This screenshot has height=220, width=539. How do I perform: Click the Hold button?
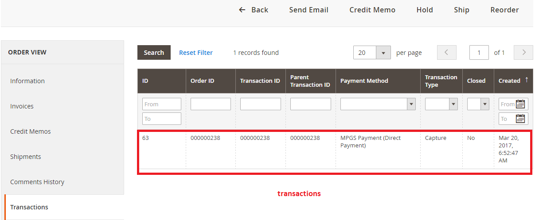coord(425,10)
